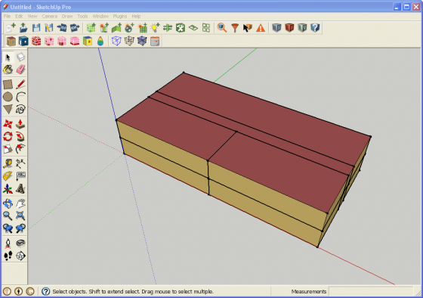423x298 pixels.
Task: Render by data value (rainbow drop)
Action: (x=100, y=41)
